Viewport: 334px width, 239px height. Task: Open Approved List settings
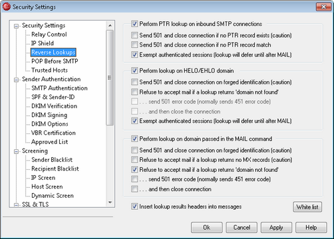[x=50, y=142]
